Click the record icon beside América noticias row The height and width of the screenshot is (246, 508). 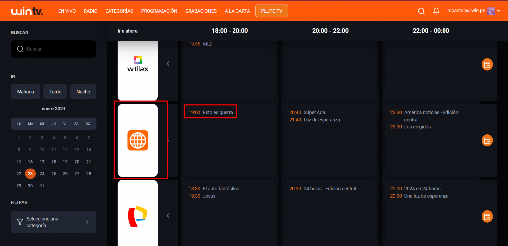pyautogui.click(x=487, y=140)
